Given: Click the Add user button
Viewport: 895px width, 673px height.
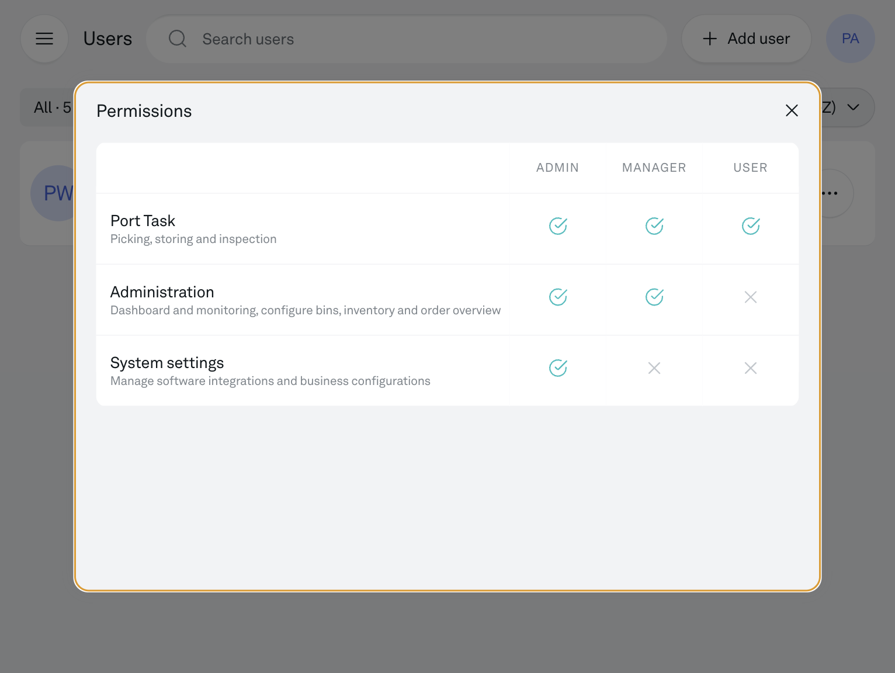Looking at the screenshot, I should (x=746, y=39).
